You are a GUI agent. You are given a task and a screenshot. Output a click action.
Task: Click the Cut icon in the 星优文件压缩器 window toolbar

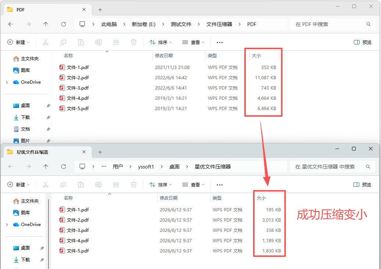point(46,185)
